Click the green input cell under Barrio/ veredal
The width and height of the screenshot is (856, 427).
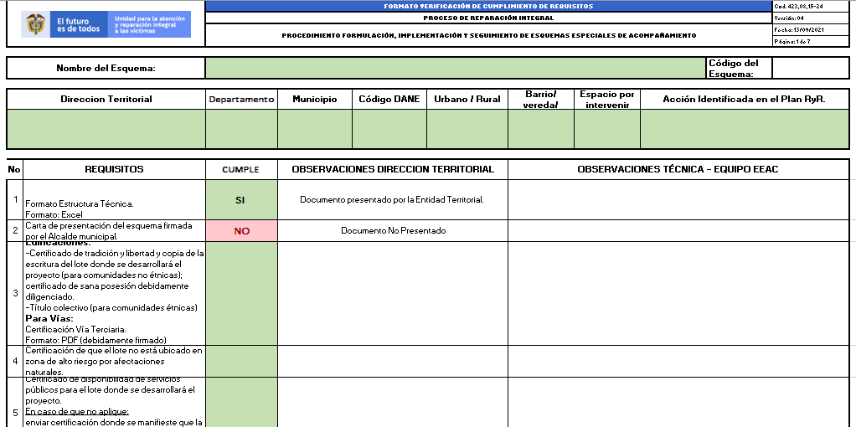pos(540,129)
